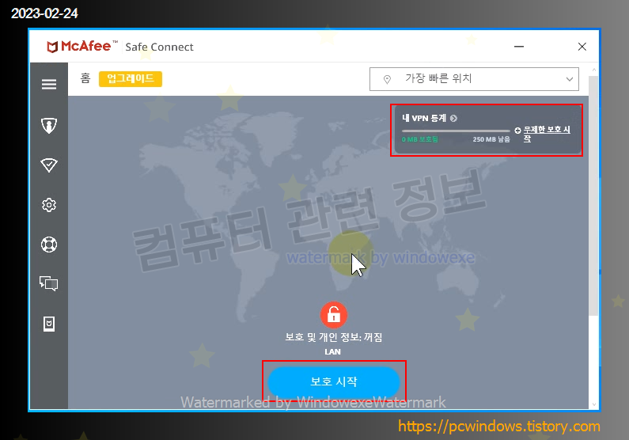
Task: Click the vertical scrollbar thumb
Action: click(x=593, y=195)
